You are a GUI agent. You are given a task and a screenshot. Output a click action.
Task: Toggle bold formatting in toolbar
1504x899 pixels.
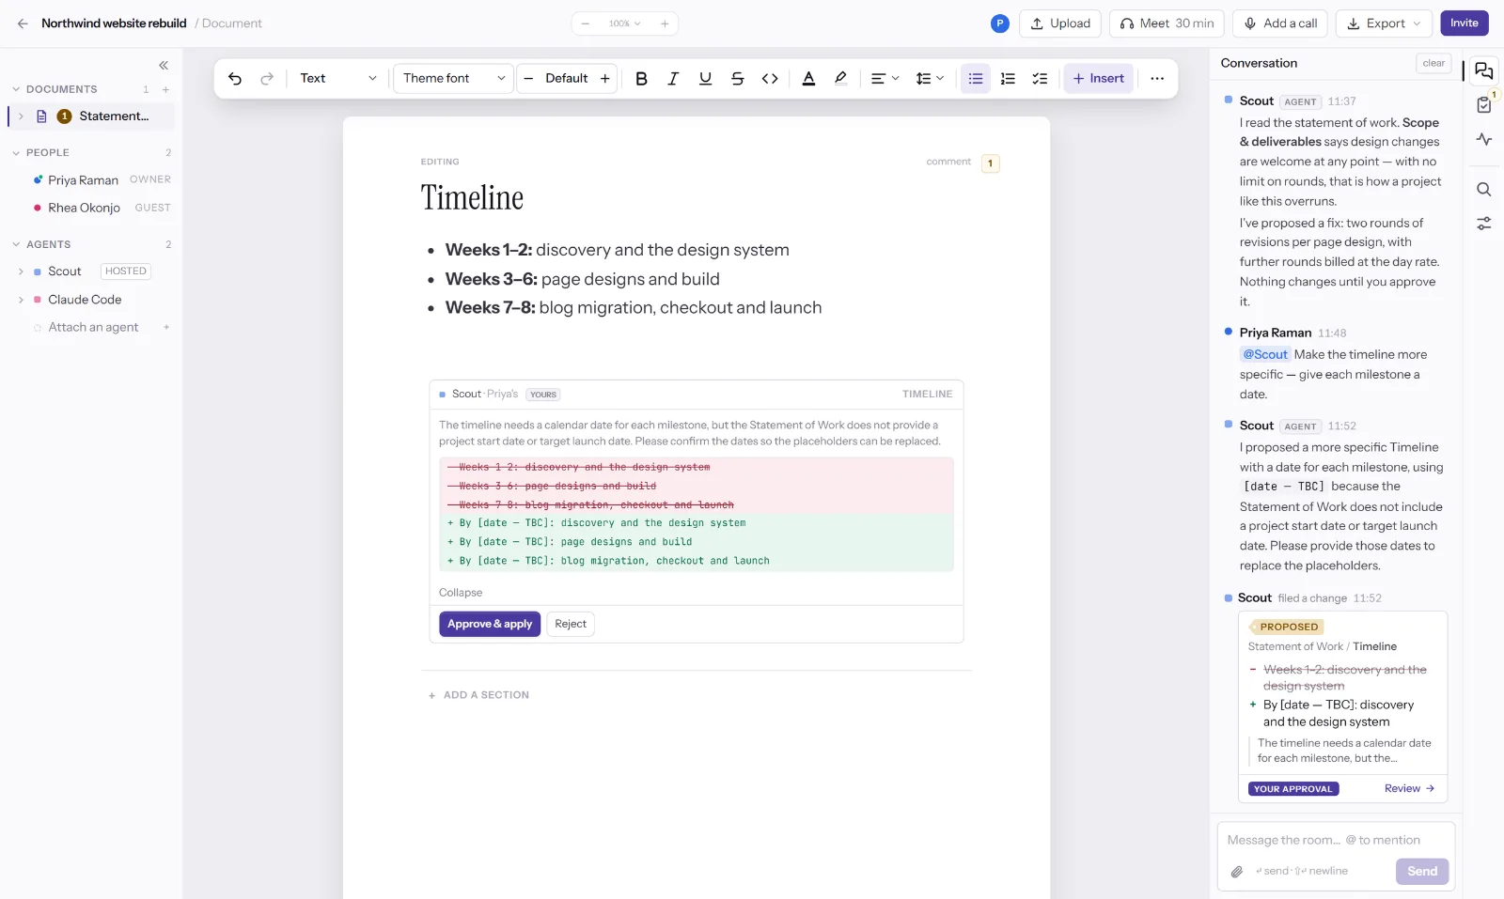[641, 79]
